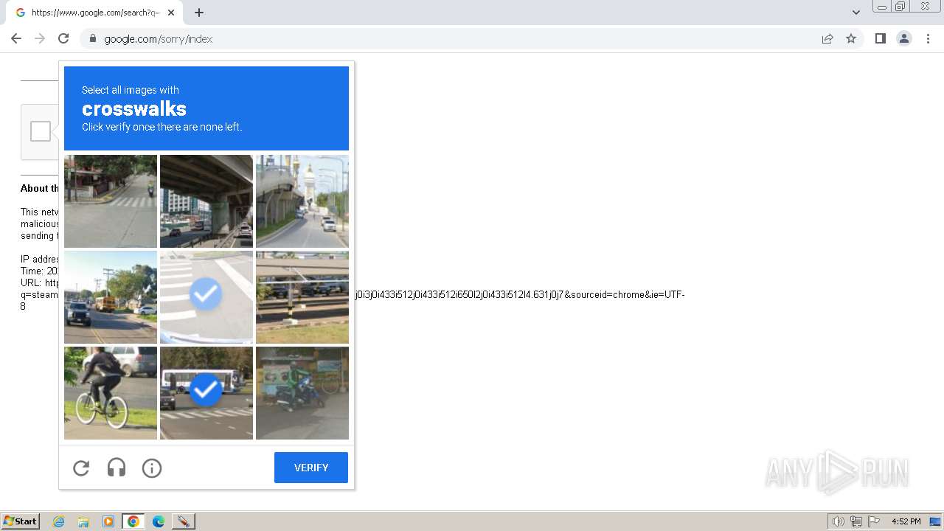Select tile with elevated highway and tower
Image resolution: width=944 pixels, height=531 pixels.
point(302,201)
